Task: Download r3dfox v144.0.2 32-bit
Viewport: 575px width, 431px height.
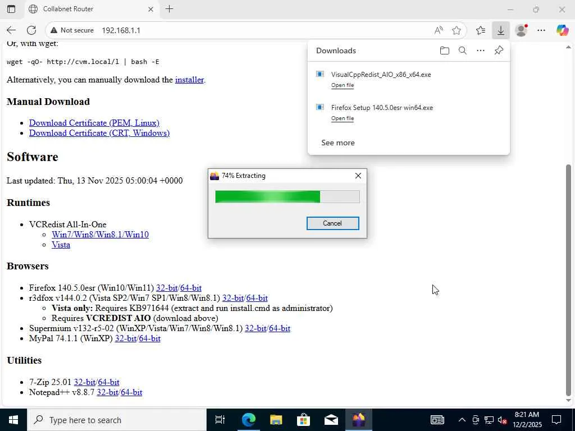Action: 233,299
